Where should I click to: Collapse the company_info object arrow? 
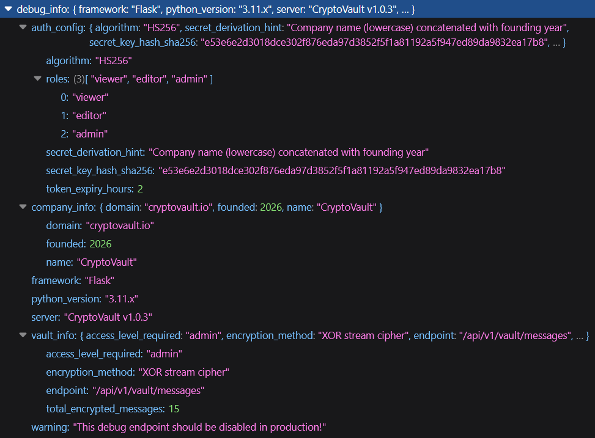23,207
